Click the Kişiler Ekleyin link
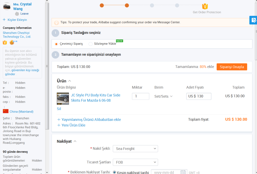 click(x=17, y=20)
